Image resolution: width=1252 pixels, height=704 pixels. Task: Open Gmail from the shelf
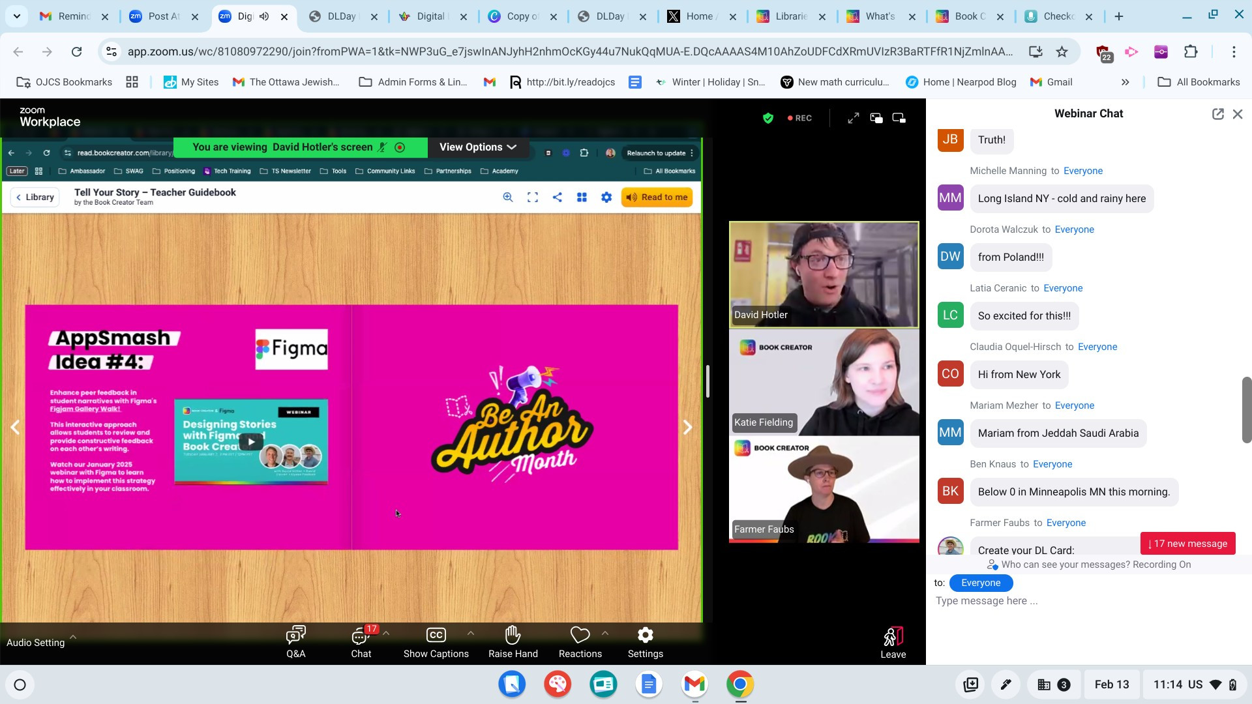click(x=694, y=684)
